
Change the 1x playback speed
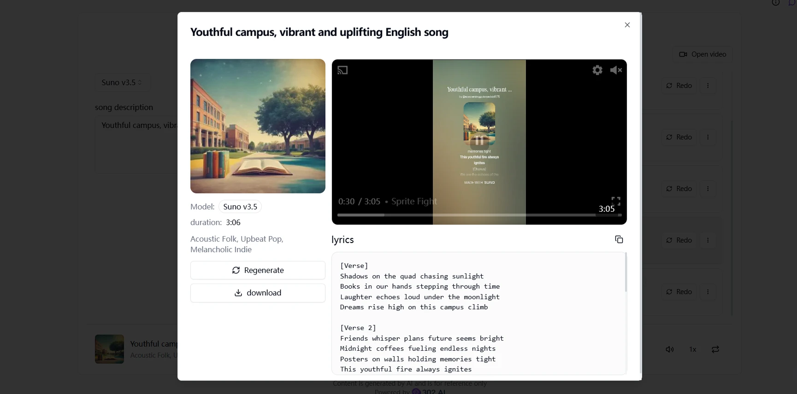pos(692,349)
